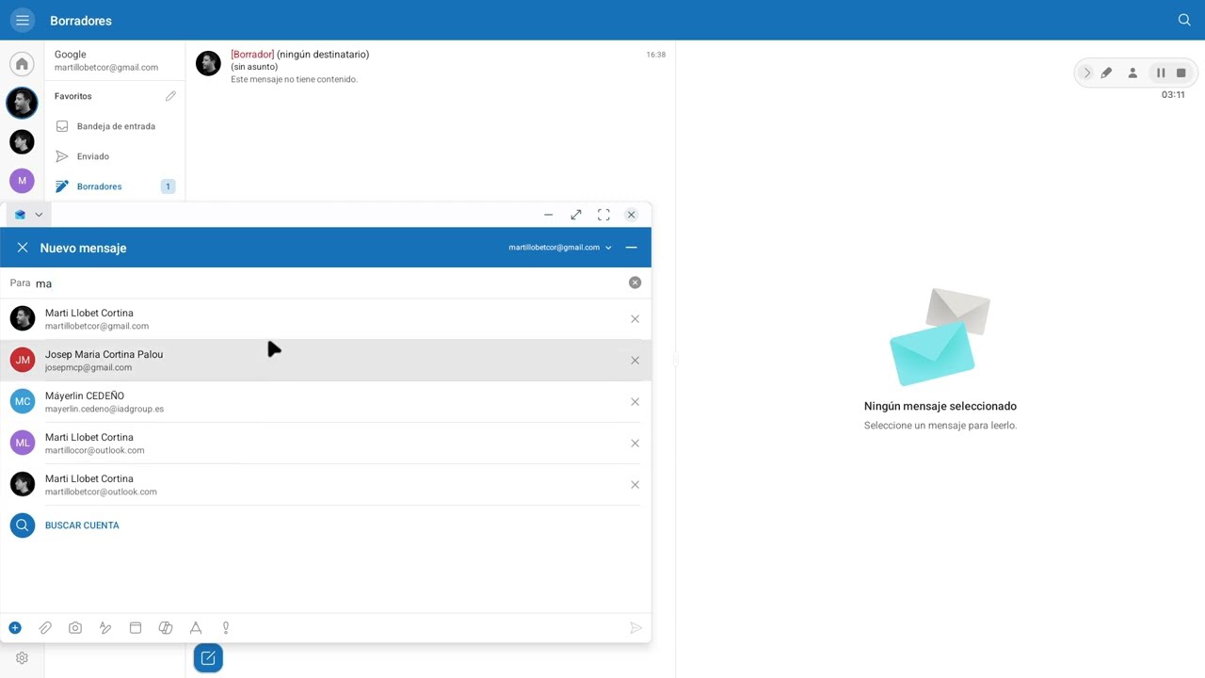Stop the screen recording
The width and height of the screenshot is (1205, 678).
click(1181, 73)
